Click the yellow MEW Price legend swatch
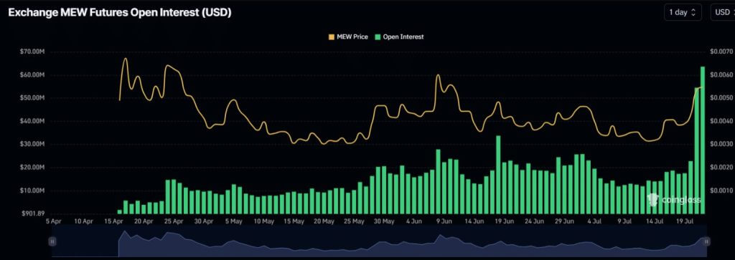This screenshot has width=735, height=260. coord(332,37)
